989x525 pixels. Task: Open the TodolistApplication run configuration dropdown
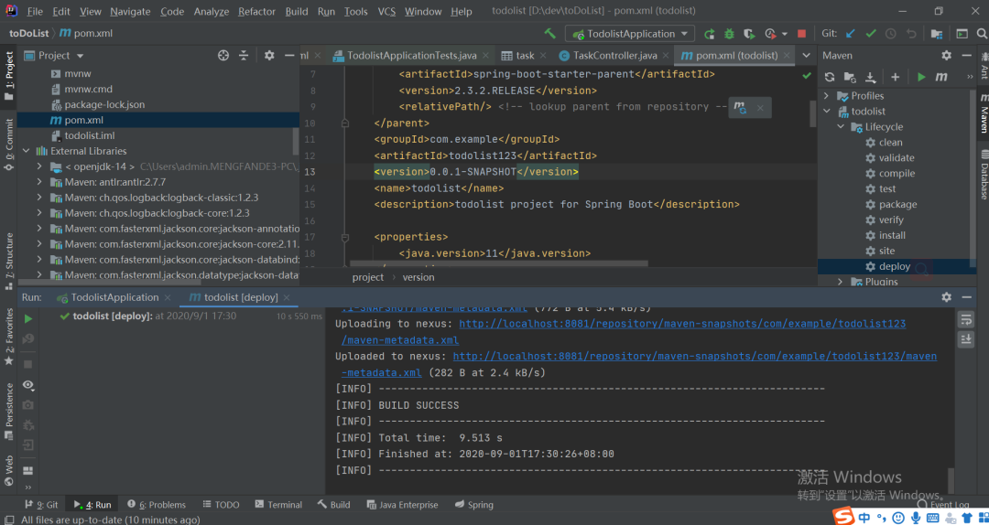pyautogui.click(x=631, y=34)
